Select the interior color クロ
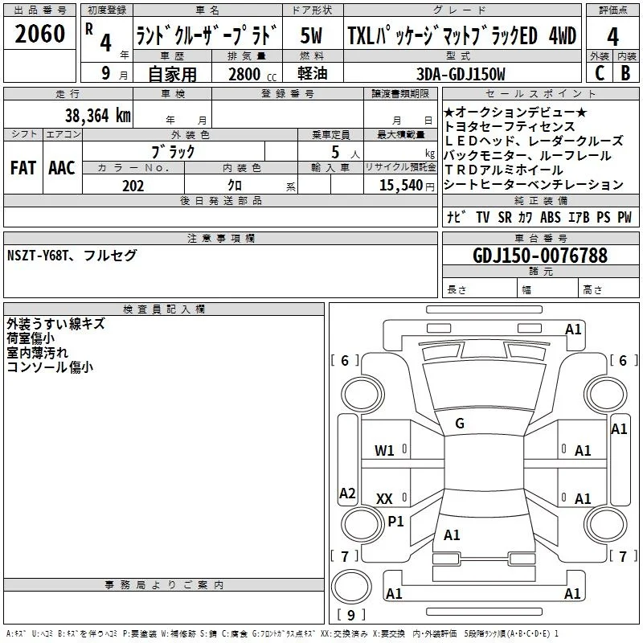 tap(235, 186)
